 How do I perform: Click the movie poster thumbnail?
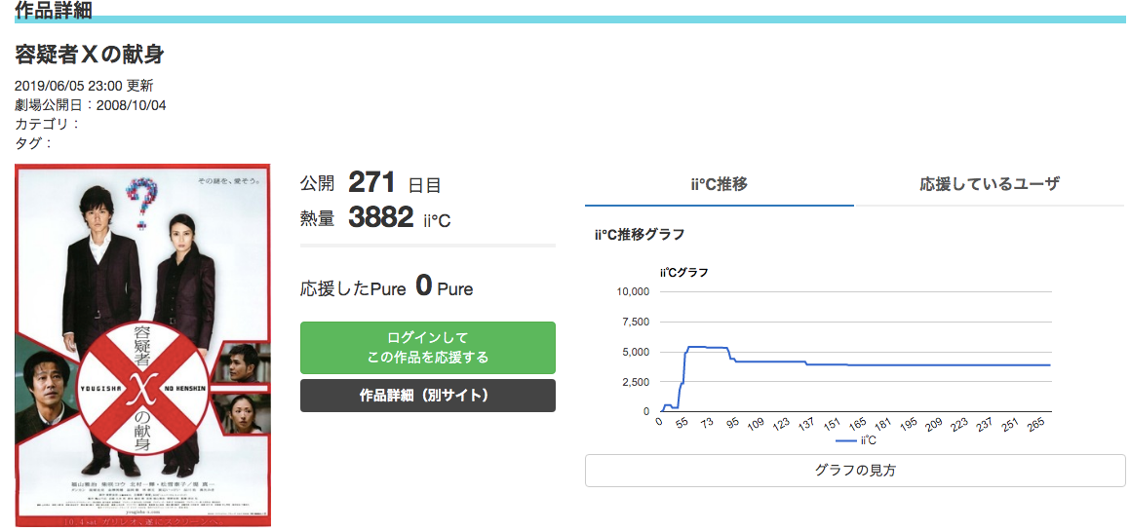(x=142, y=346)
